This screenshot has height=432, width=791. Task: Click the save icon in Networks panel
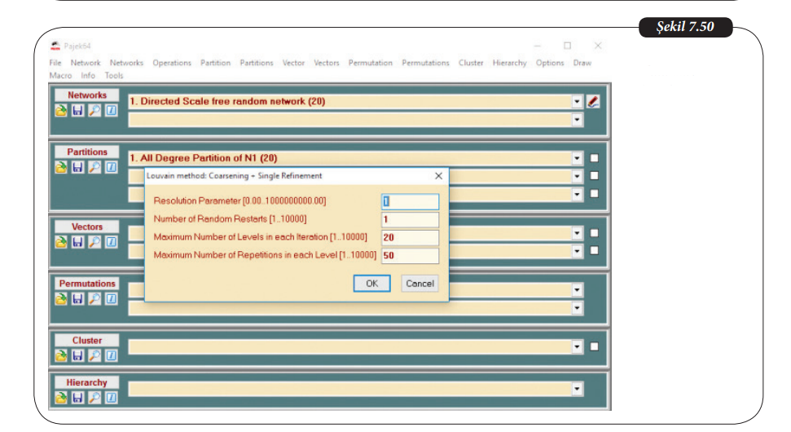pos(78,111)
